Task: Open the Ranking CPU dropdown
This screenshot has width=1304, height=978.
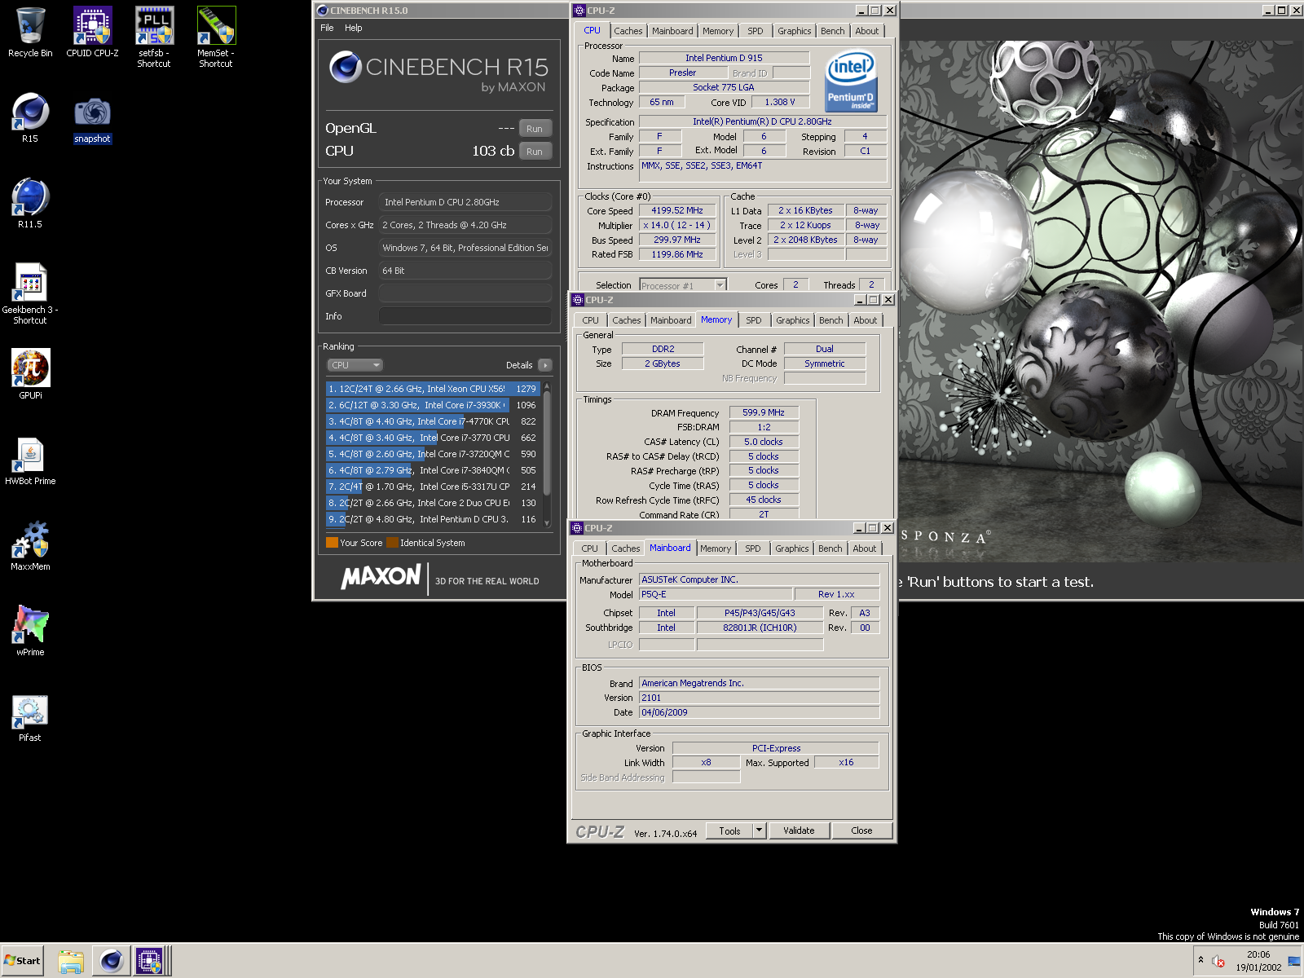Action: coord(355,365)
